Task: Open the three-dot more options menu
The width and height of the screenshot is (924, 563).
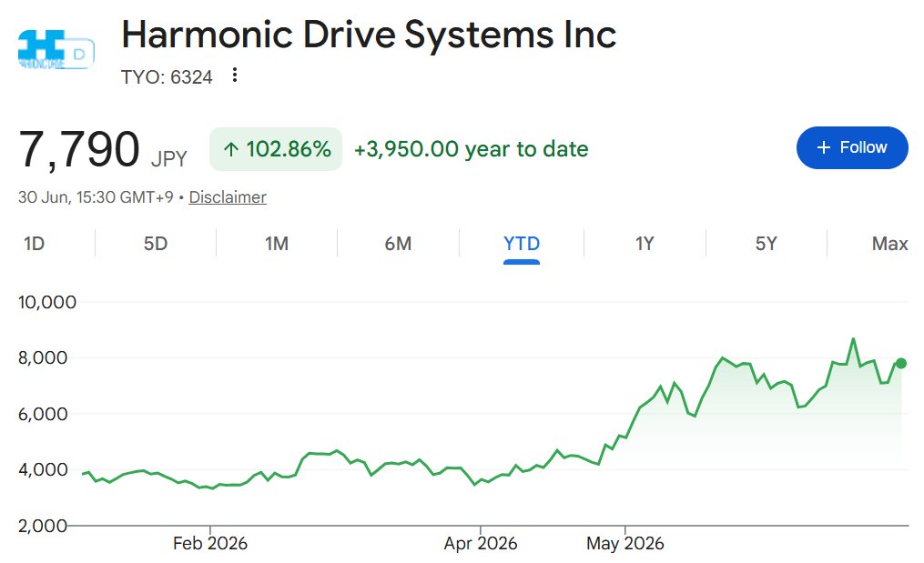Action: 235,75
